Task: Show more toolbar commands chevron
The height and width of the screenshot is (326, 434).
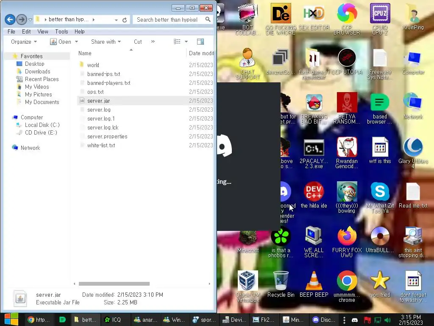Action: 153,42
